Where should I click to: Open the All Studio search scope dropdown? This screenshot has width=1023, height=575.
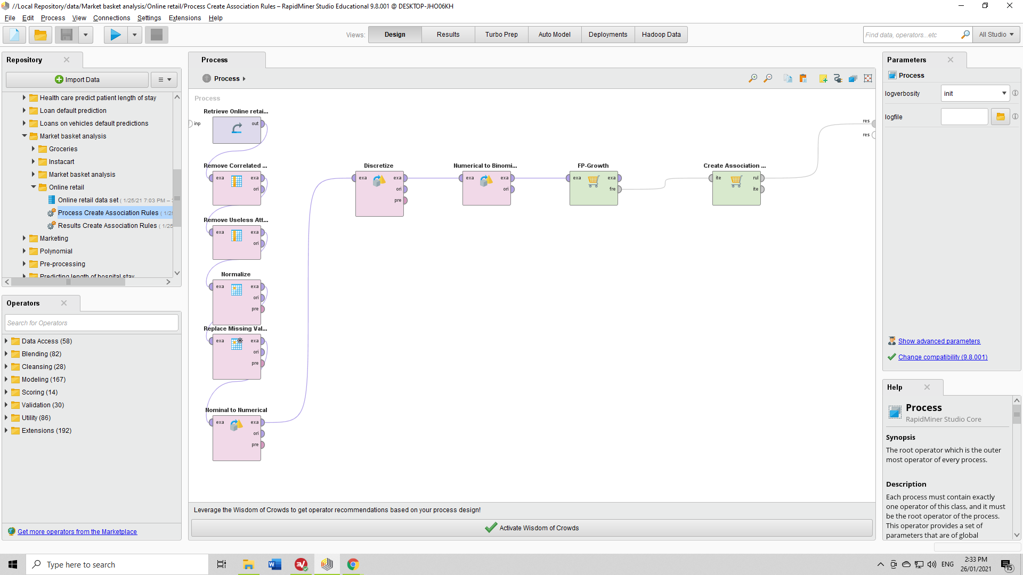[x=996, y=35]
